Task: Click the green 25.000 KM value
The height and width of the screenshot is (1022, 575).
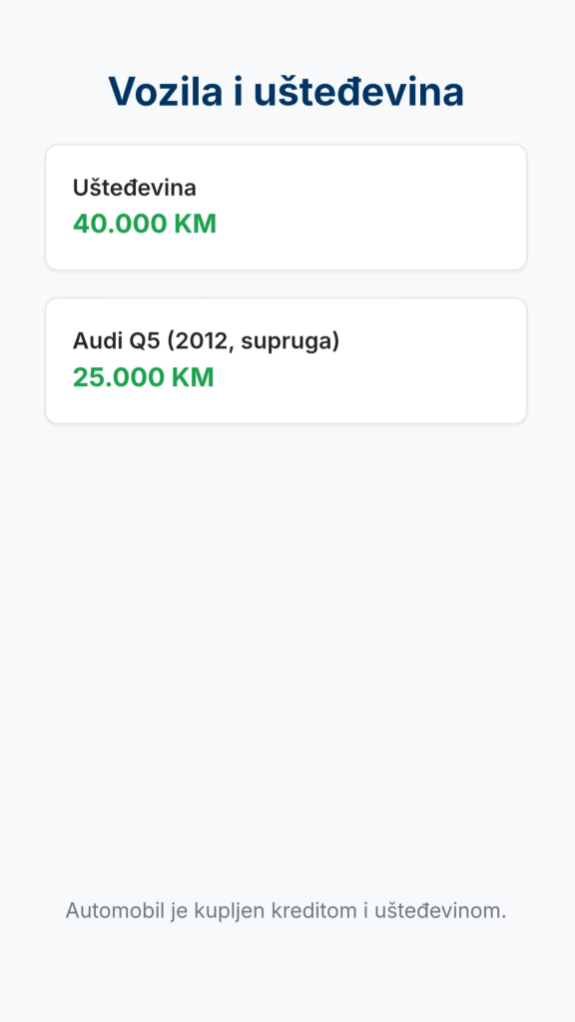Action: 144,376
